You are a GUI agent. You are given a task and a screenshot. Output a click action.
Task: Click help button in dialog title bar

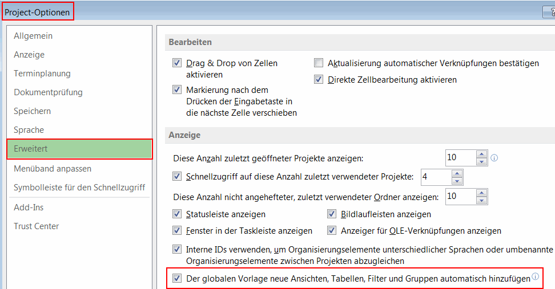tap(549, 11)
